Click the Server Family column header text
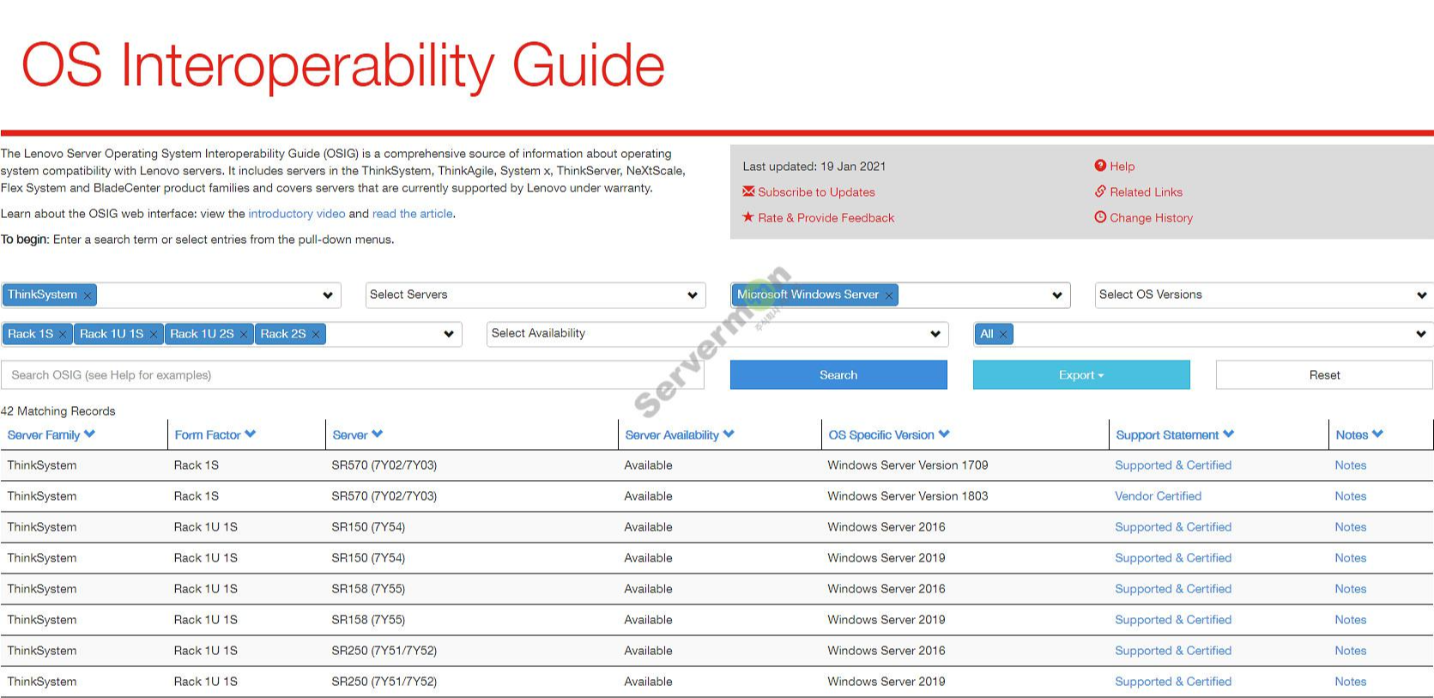The image size is (1434, 698). pos(44,435)
